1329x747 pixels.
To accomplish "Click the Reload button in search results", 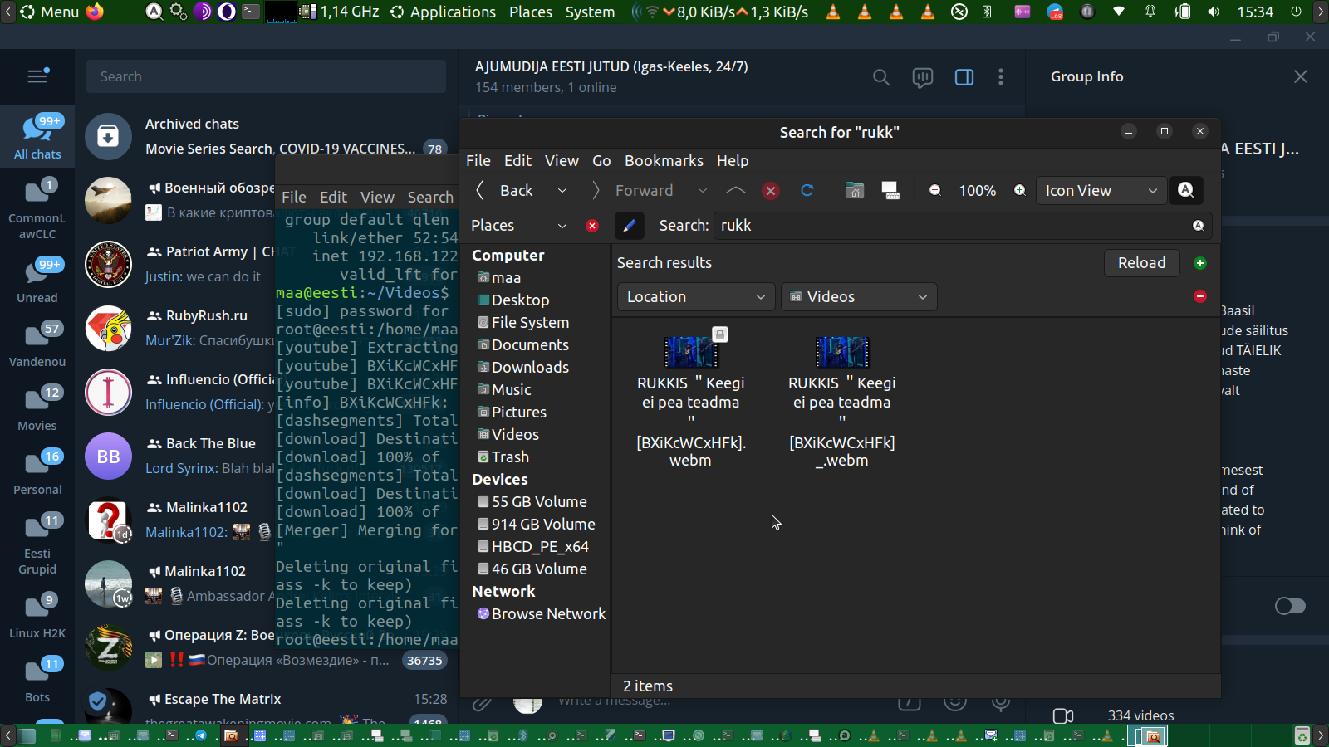I will (x=1141, y=263).
